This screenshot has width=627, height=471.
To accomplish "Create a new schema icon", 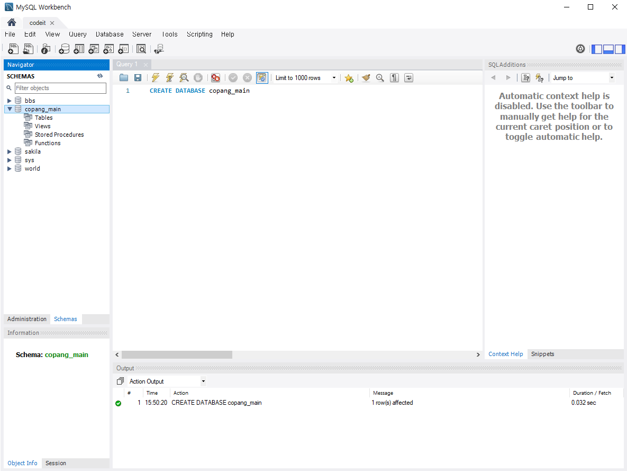I will pyautogui.click(x=64, y=49).
